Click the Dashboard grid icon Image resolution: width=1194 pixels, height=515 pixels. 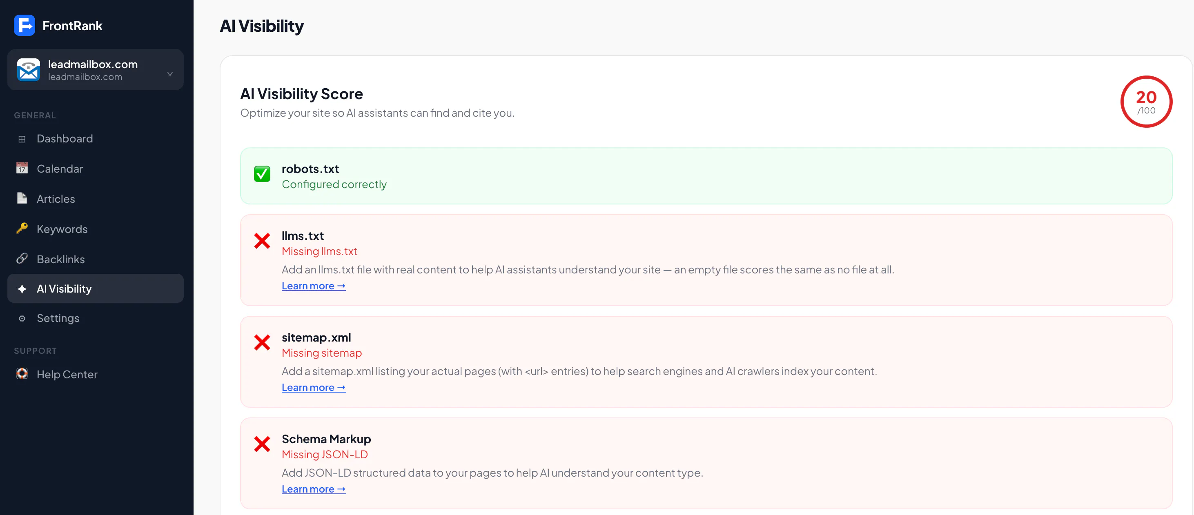click(22, 139)
